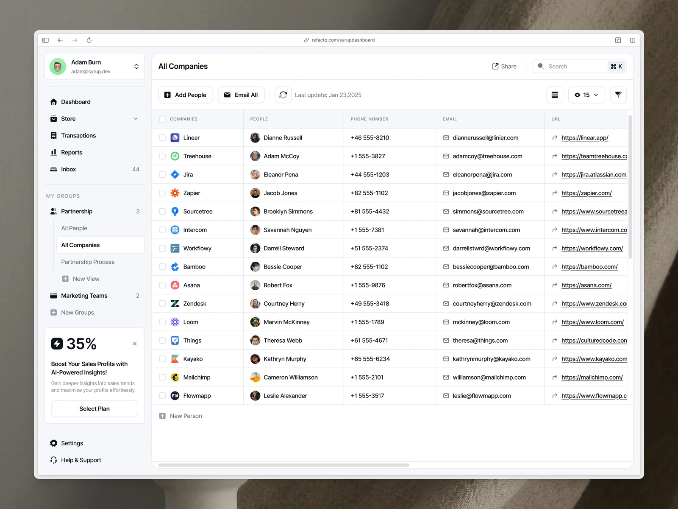This screenshot has height=509, width=678.
Task: Go back with the browser back arrow
Action: coord(60,40)
